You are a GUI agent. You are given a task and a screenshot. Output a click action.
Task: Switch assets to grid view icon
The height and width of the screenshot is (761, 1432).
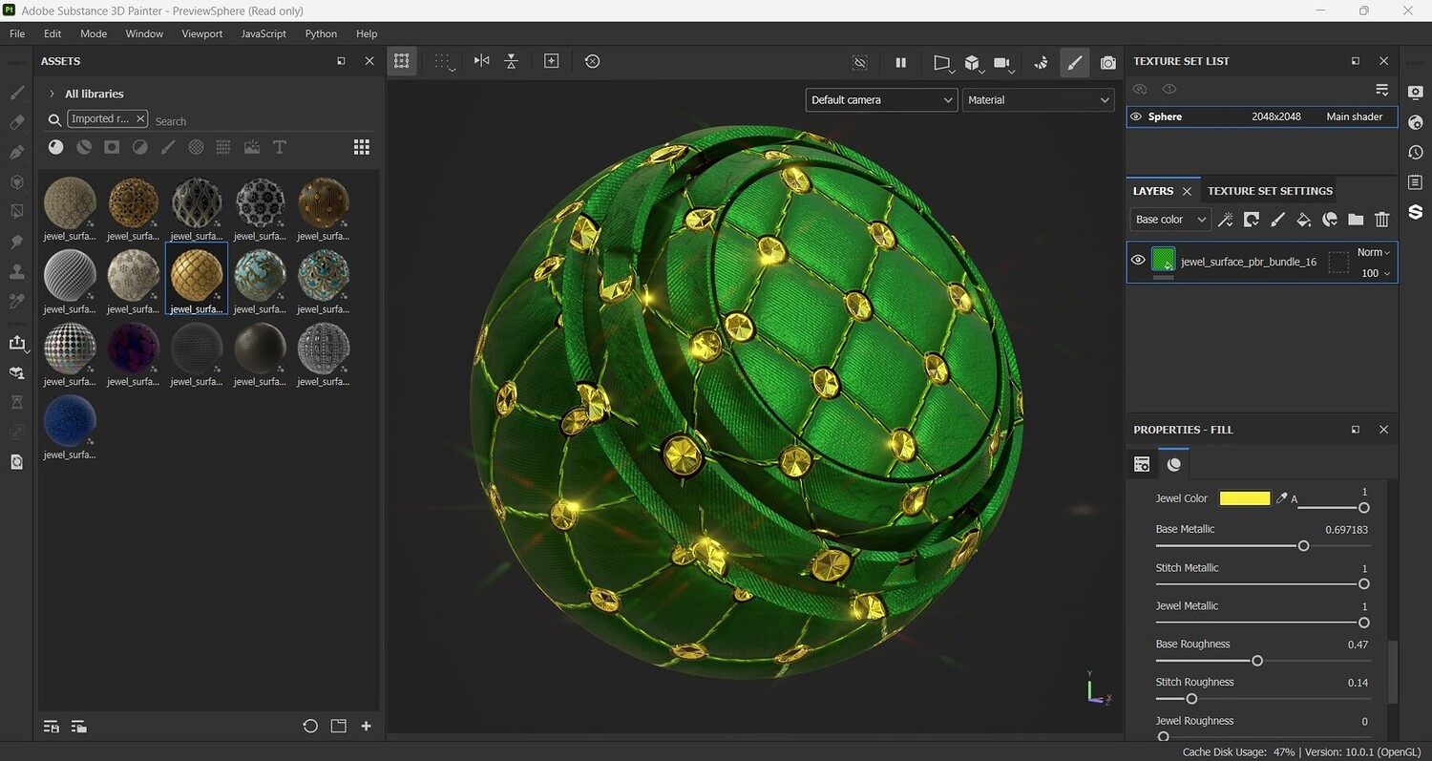click(362, 147)
